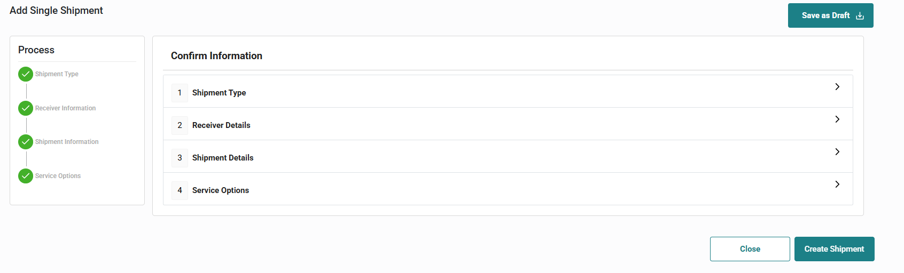Click the number 3 badge beside Shipment Details
This screenshot has height=273, width=904.
[x=180, y=158]
